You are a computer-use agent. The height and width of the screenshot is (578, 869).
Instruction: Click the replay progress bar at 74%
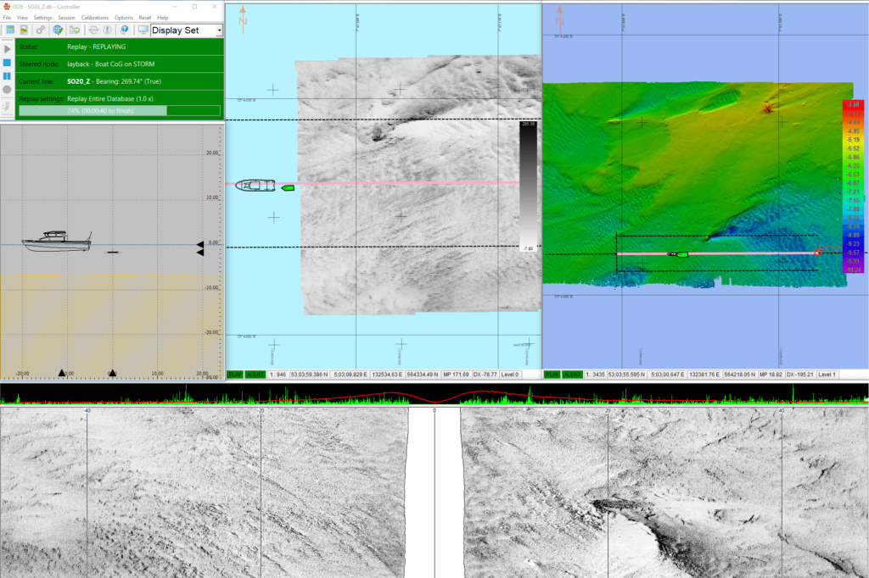click(120, 111)
